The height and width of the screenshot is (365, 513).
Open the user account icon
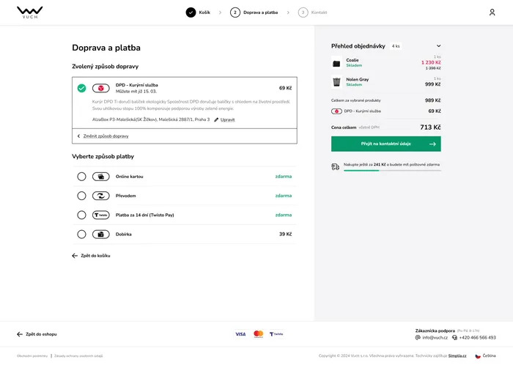492,12
